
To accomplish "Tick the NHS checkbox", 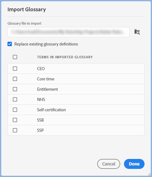I will pos(15,99).
